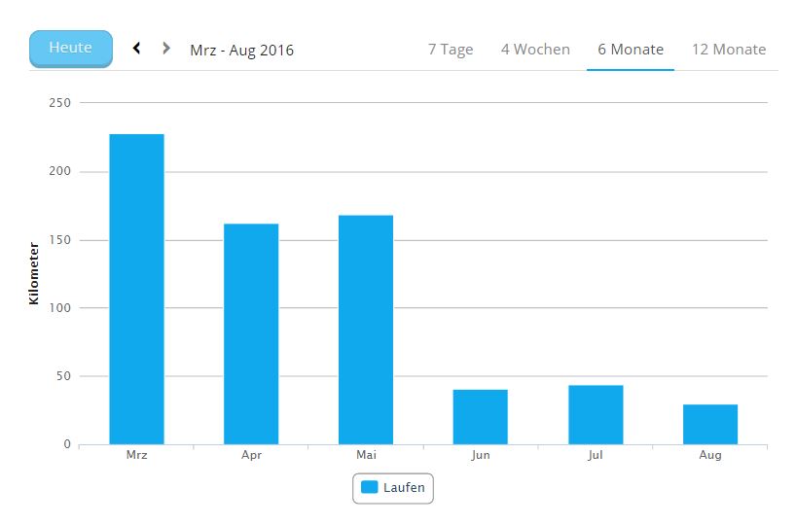Click the Apr bar in the chart
The height and width of the screenshot is (524, 796).
click(251, 333)
